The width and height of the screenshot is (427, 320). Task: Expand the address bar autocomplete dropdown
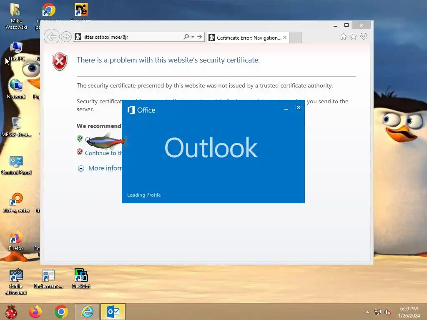(x=193, y=37)
